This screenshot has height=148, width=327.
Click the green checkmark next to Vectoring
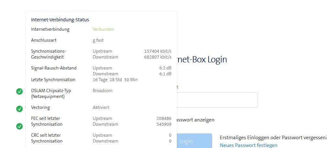click(x=19, y=109)
